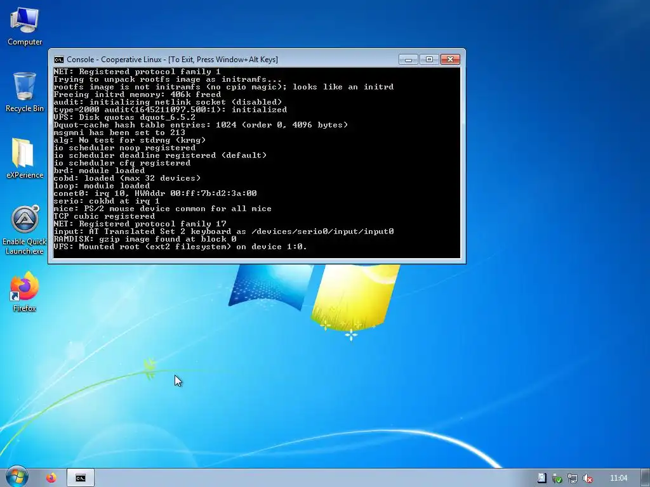The width and height of the screenshot is (650, 487).
Task: Open the network tray icon
Action: point(572,478)
